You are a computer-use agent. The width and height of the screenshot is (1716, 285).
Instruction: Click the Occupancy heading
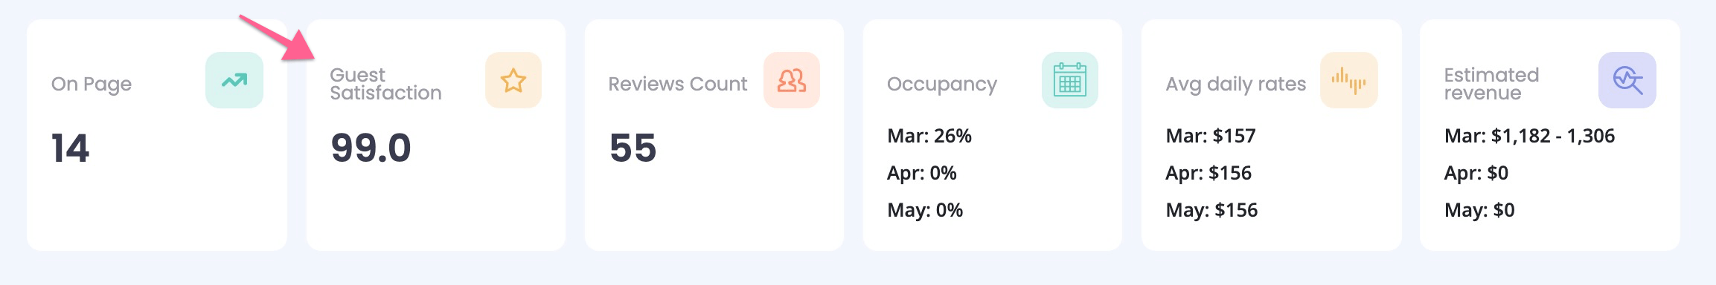coord(942,85)
